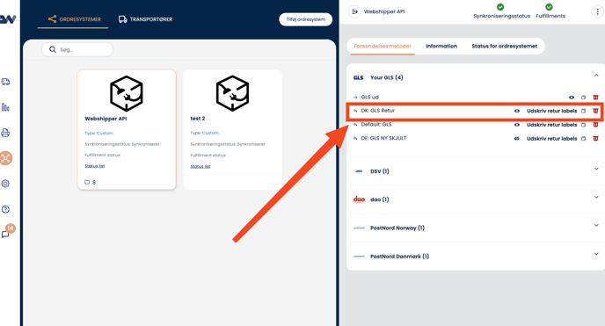The height and width of the screenshot is (326, 605).
Task: Copy the DK: GLS Retur shipping method
Action: point(583,111)
